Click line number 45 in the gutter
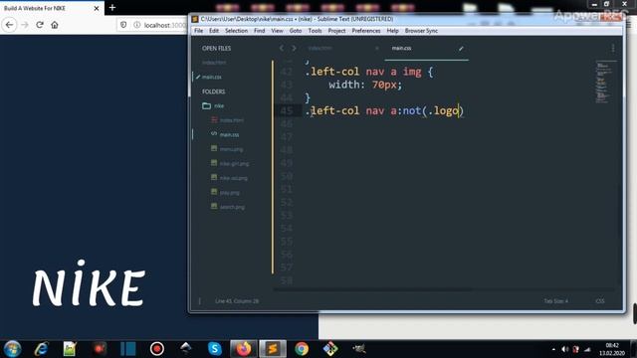The width and height of the screenshot is (637, 358). [x=286, y=110]
